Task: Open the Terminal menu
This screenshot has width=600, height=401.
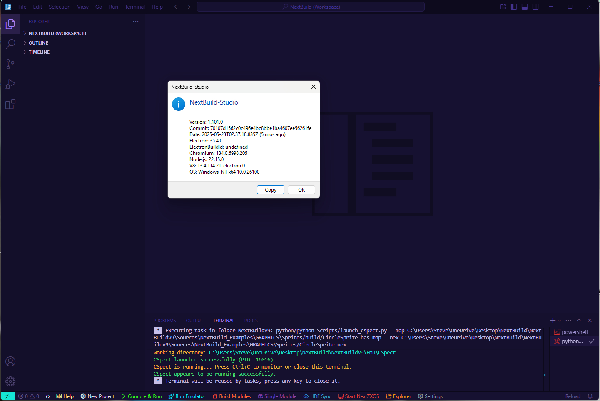Action: (134, 7)
